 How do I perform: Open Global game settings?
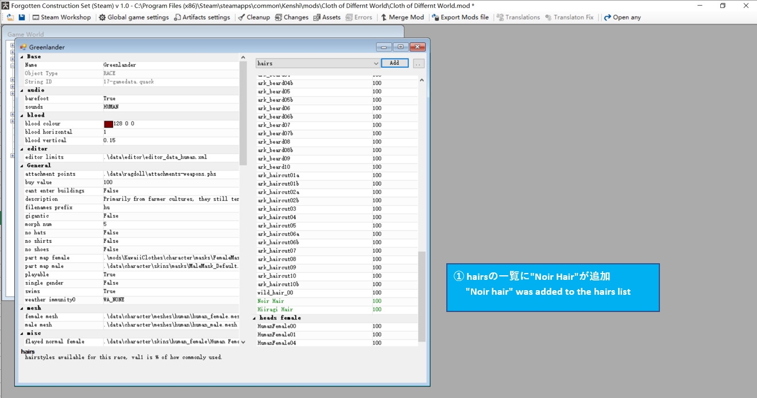click(134, 17)
